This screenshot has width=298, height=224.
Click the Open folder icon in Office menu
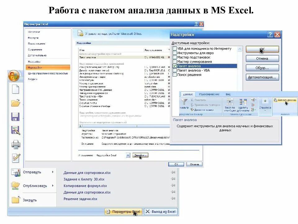[16, 103]
